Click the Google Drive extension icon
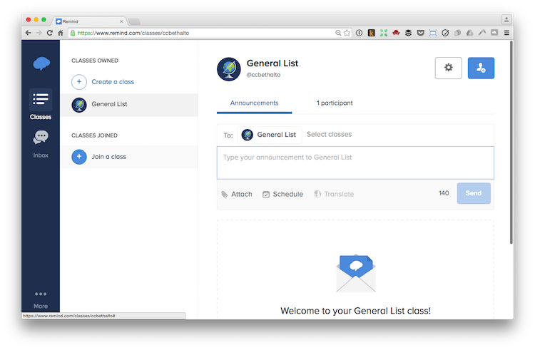 470,33
